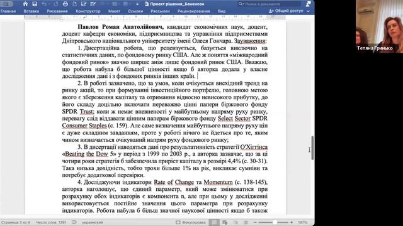Viewport: 403px width, 226px height.
Task: Click the search magnifier icon
Action: pos(241,4)
